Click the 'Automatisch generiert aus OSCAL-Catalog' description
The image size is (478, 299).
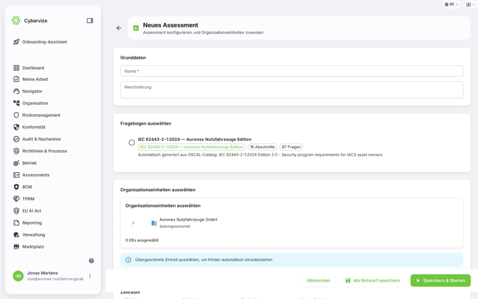point(260,155)
